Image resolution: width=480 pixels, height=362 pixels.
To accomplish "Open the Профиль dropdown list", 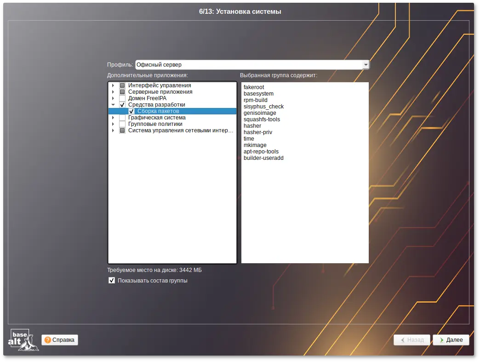I will tap(366, 65).
